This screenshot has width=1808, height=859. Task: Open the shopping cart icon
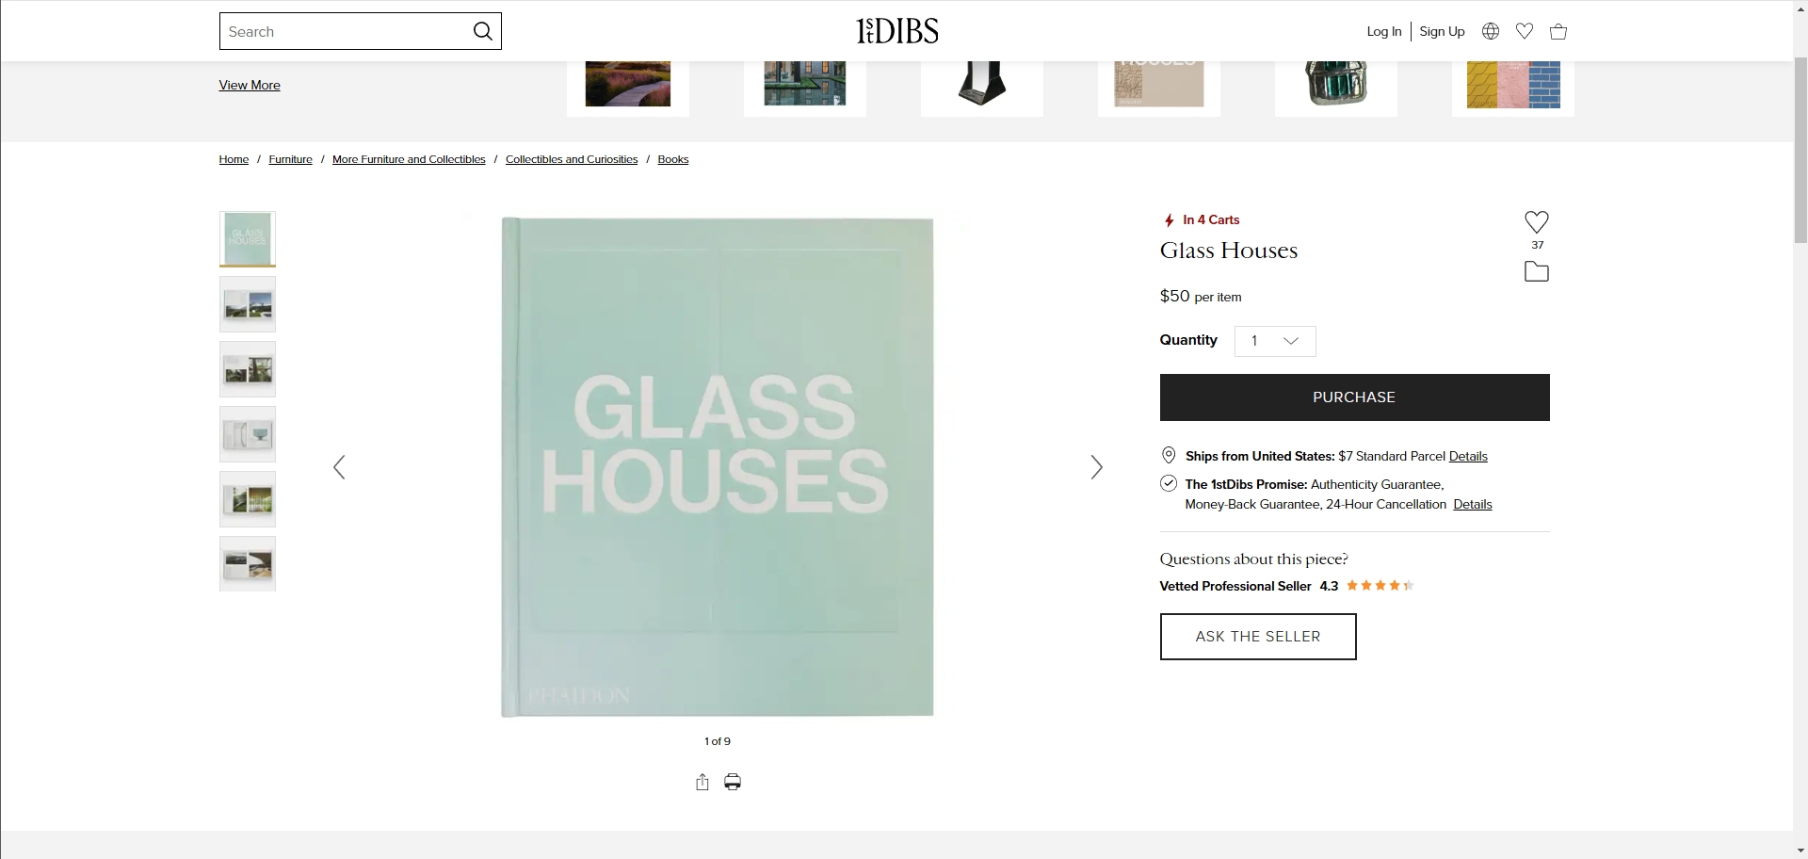(1558, 31)
